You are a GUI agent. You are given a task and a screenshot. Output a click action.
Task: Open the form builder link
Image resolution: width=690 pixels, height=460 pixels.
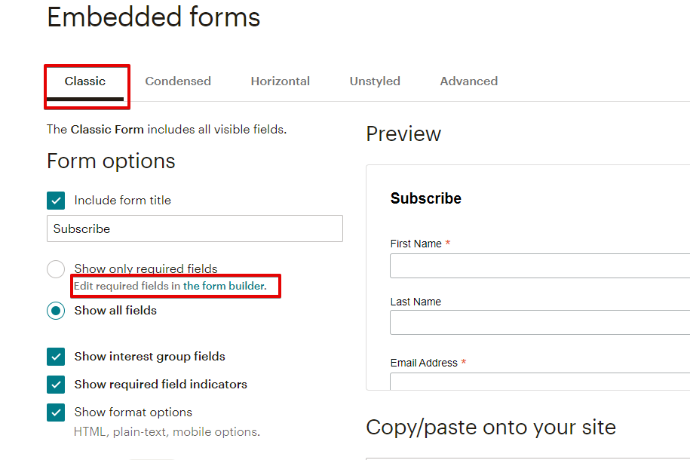(x=224, y=287)
